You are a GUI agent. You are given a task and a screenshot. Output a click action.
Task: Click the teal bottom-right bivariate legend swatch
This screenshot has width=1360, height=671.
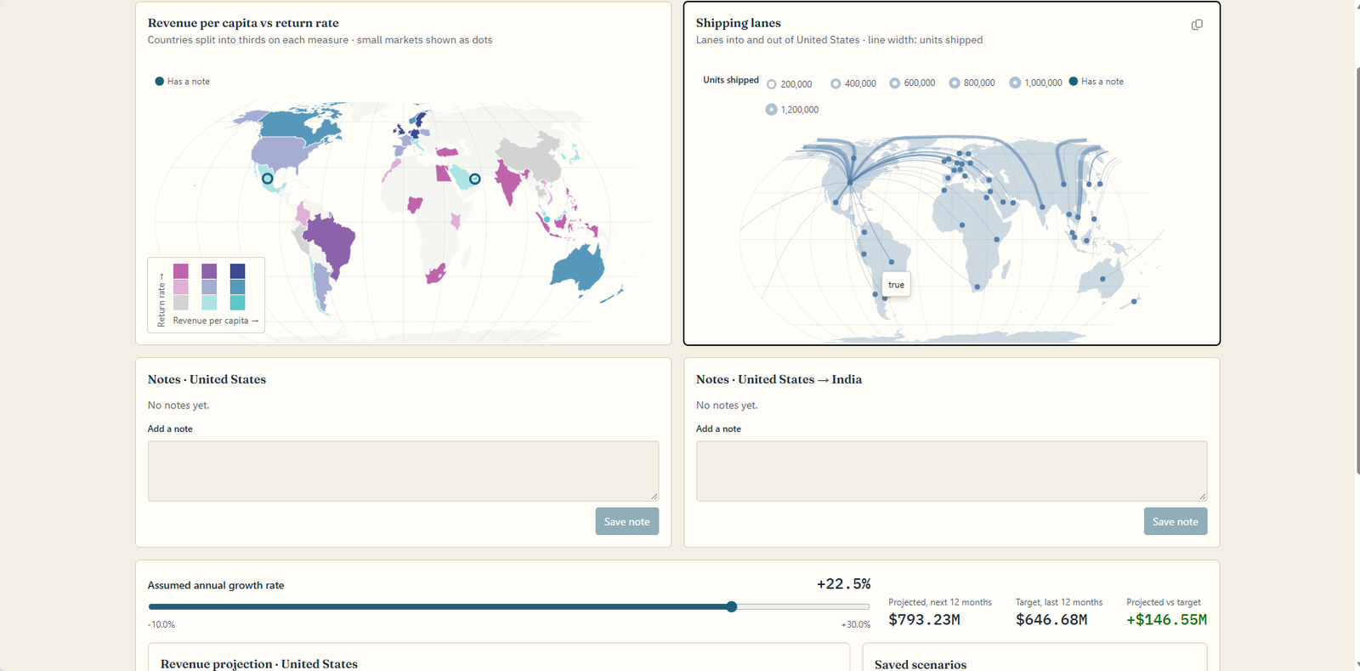point(237,303)
